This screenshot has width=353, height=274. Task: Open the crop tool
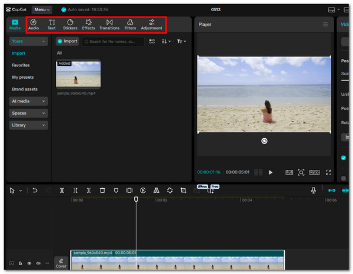pyautogui.click(x=184, y=191)
